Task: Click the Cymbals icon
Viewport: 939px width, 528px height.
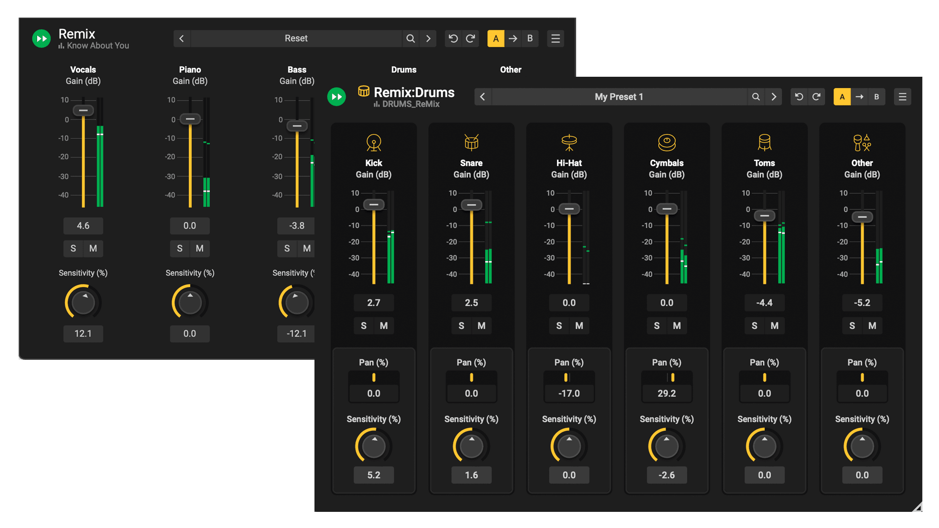Action: coord(667,143)
